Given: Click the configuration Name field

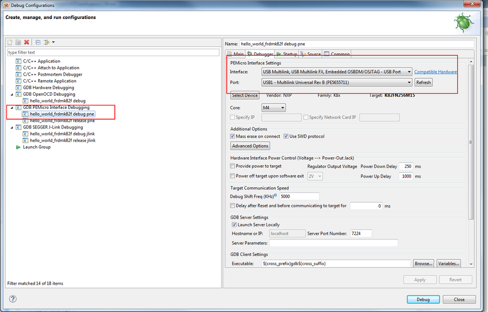Looking at the screenshot, I should pos(357,44).
